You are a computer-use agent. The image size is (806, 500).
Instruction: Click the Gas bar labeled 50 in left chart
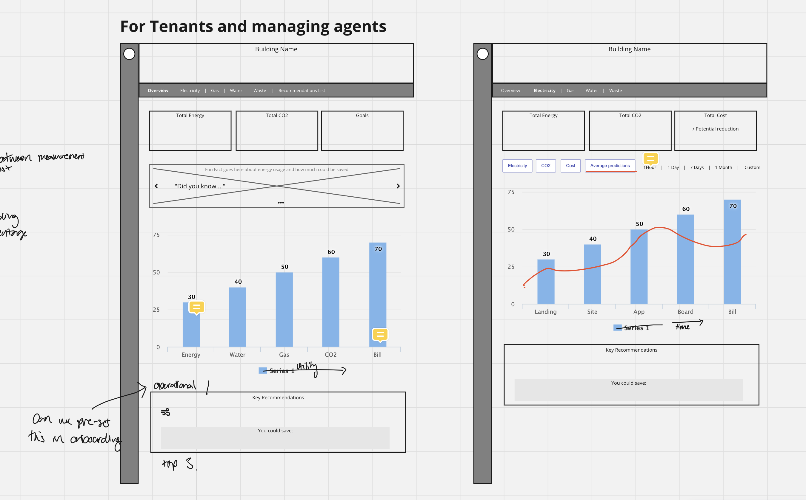pyautogui.click(x=284, y=310)
